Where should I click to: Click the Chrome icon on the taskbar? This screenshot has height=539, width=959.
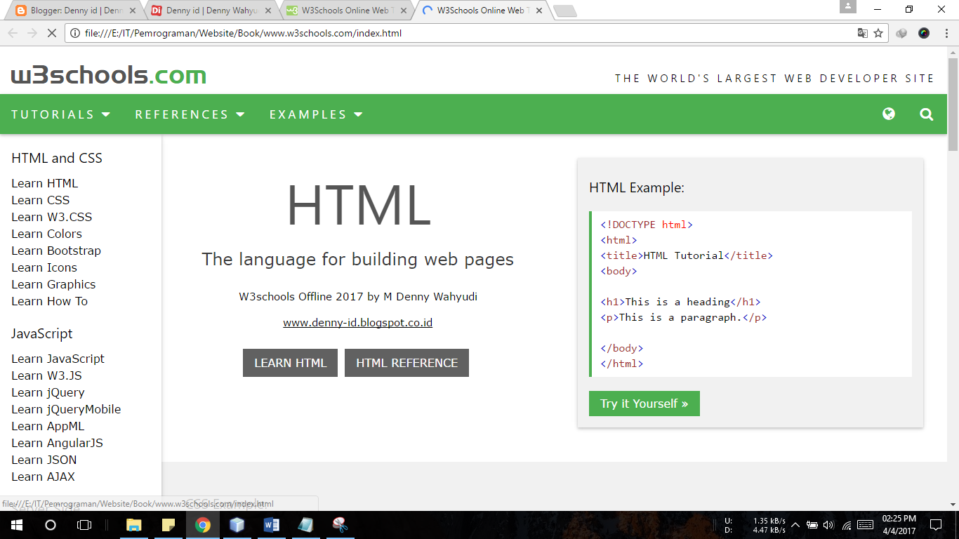pyautogui.click(x=203, y=525)
